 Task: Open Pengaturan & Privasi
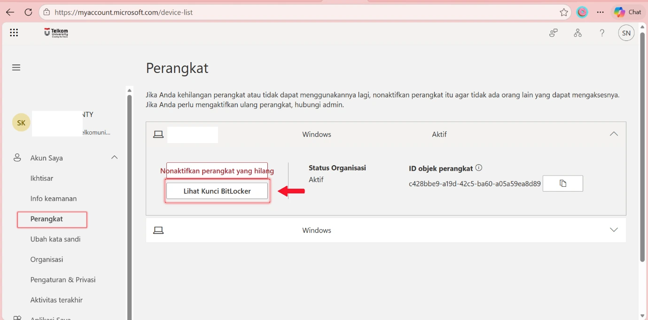(63, 280)
